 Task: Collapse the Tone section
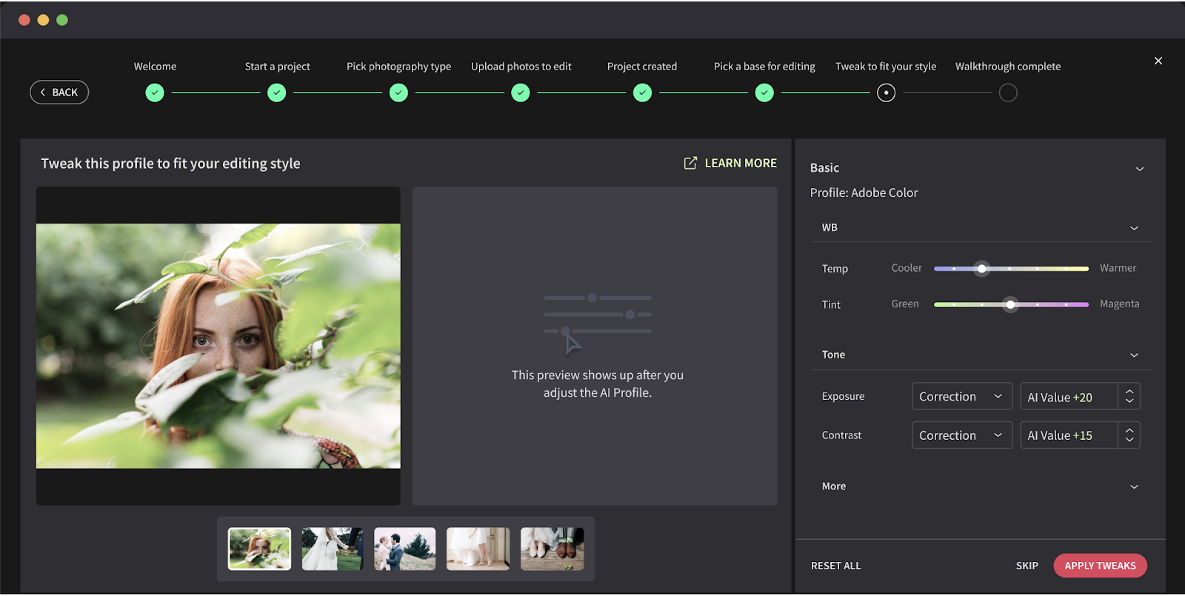click(1134, 355)
